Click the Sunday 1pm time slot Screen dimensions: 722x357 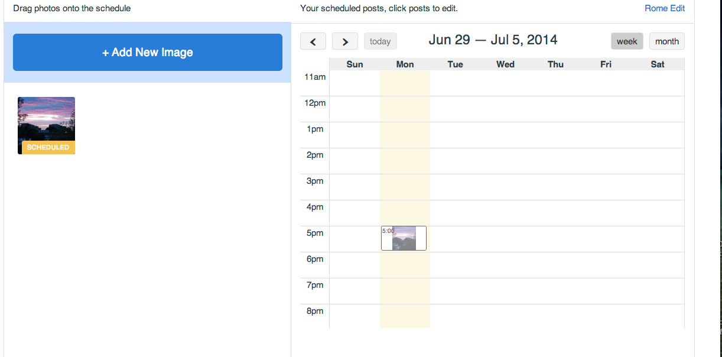coord(355,135)
